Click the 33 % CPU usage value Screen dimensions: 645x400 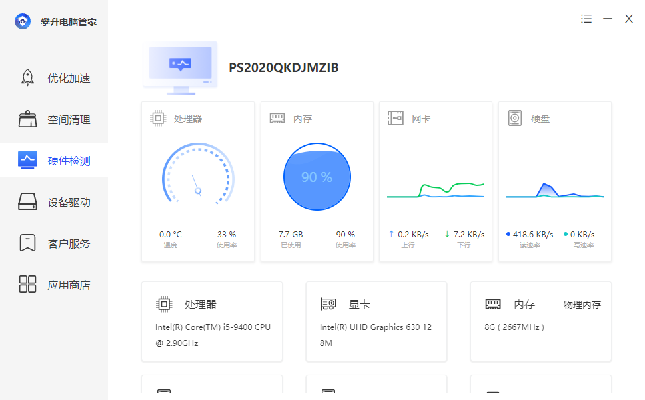coord(227,234)
